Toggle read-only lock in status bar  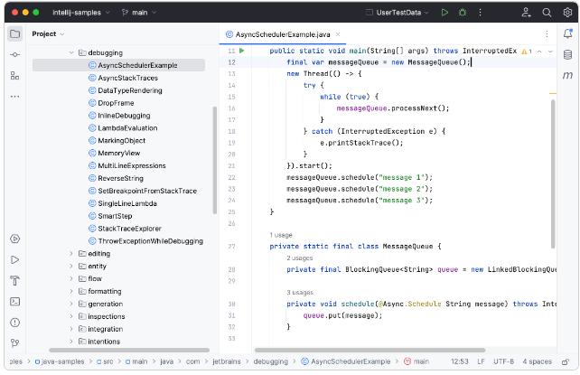click(566, 362)
